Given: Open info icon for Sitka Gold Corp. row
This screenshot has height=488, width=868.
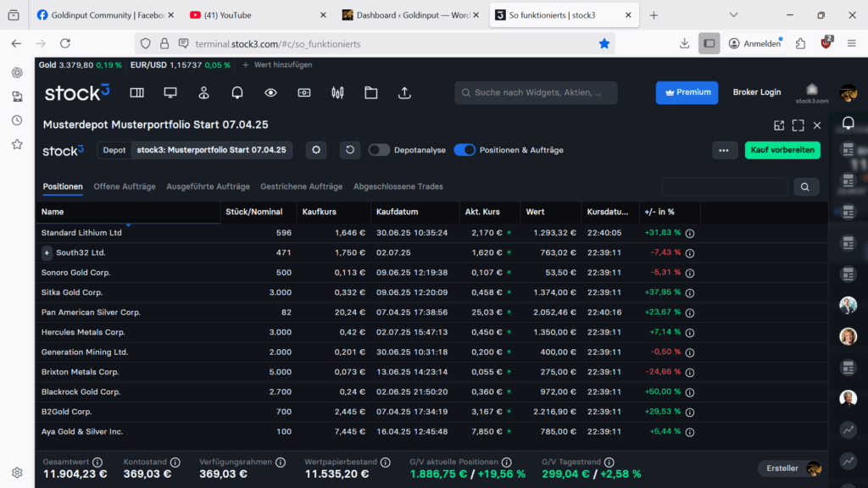Looking at the screenshot, I should pyautogui.click(x=690, y=292).
